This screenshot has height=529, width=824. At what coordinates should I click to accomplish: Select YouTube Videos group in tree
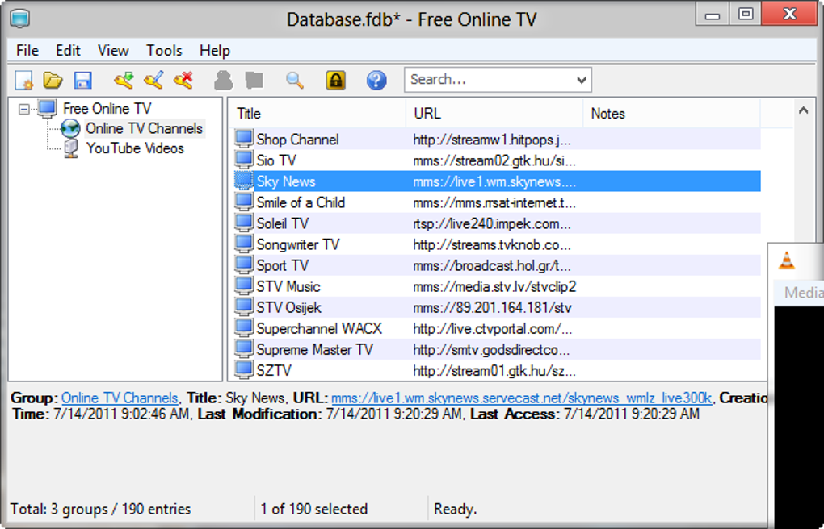click(x=135, y=148)
